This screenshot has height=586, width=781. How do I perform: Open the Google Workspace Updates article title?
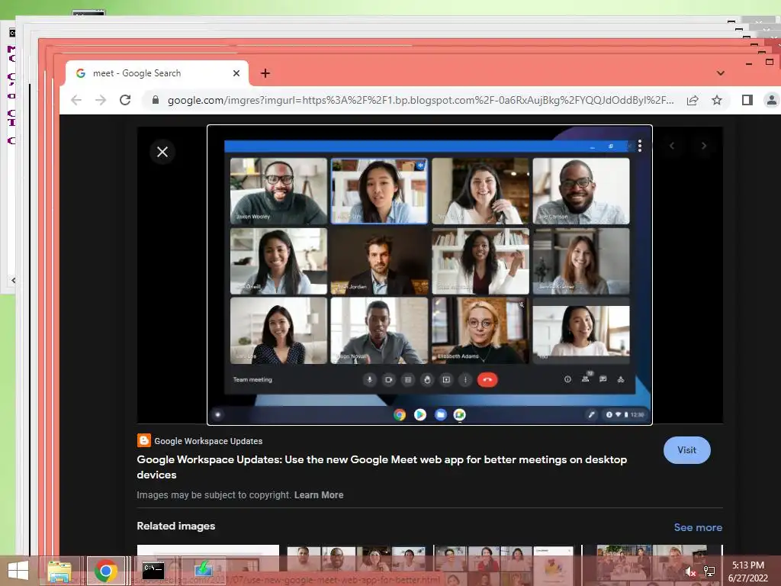381,467
